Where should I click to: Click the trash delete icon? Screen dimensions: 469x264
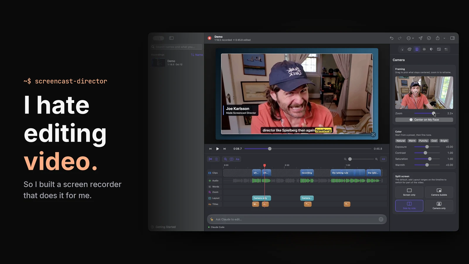pos(217,159)
